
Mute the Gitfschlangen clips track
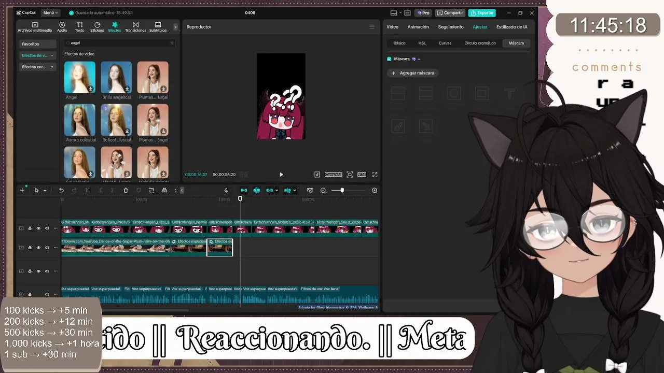[x=47, y=228]
